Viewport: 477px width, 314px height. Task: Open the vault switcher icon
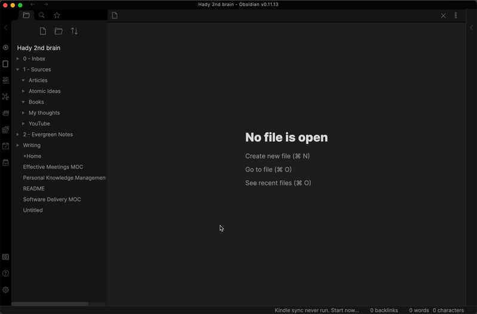click(5, 257)
